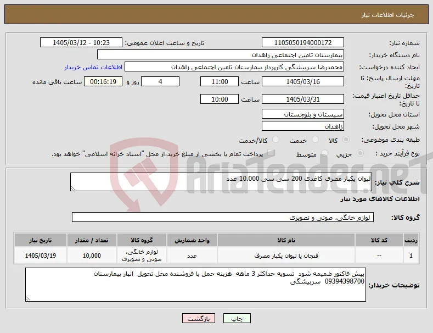Click the delivery province field سیستان و بلوچستان
This screenshot has width=433, height=333.
(302, 114)
